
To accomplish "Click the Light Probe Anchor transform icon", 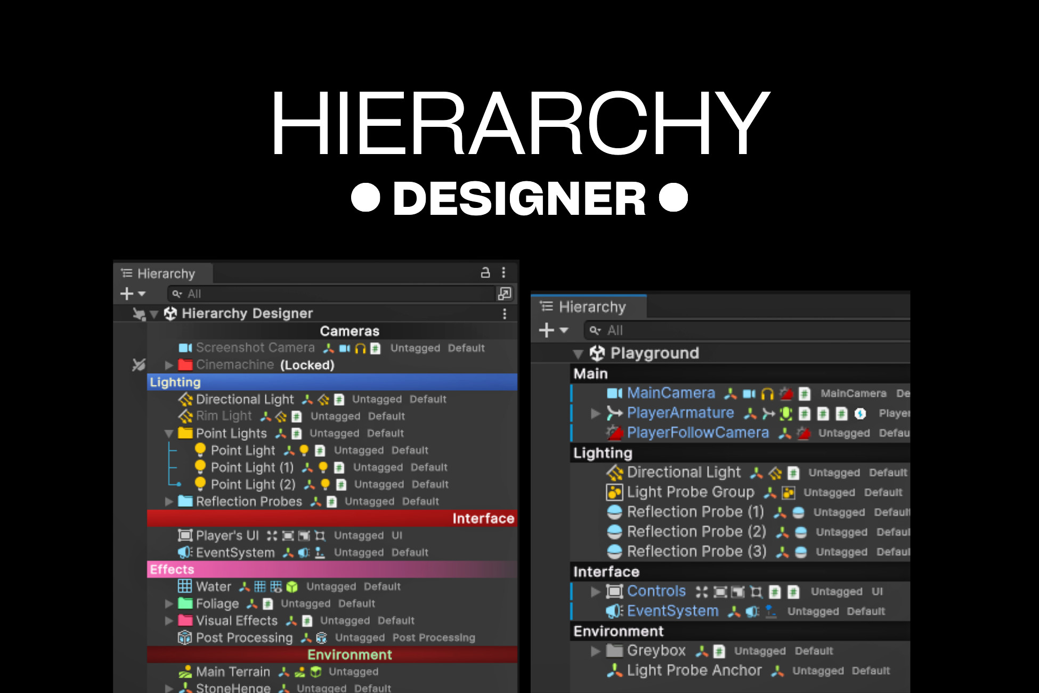I will pos(614,671).
